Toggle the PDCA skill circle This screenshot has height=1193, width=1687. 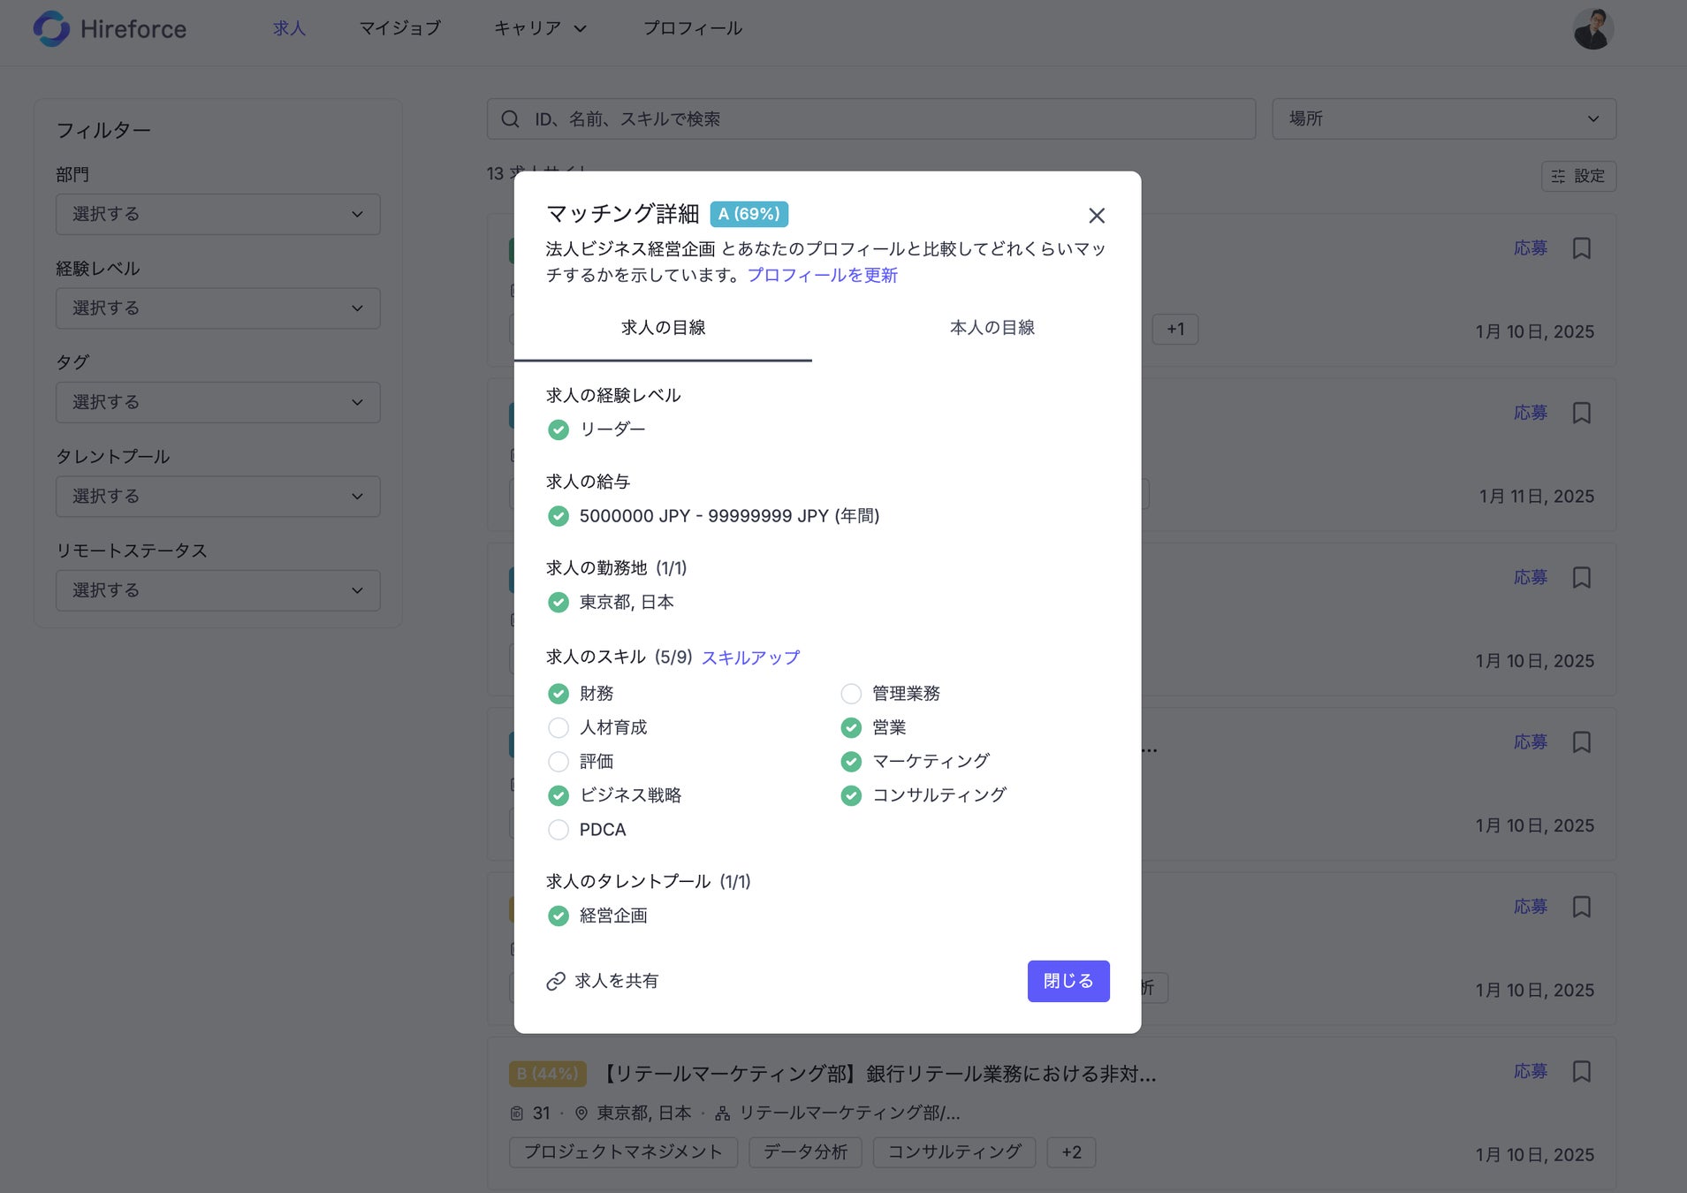[x=559, y=830]
